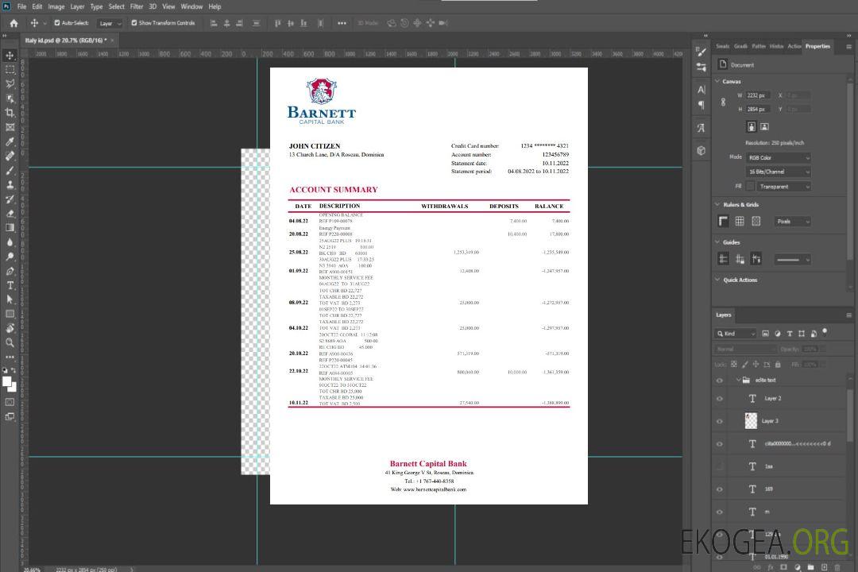Select the Gradient tool
The height and width of the screenshot is (572, 858).
coord(10,228)
